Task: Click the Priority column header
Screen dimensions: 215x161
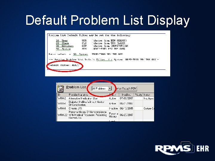Action: click(138, 95)
